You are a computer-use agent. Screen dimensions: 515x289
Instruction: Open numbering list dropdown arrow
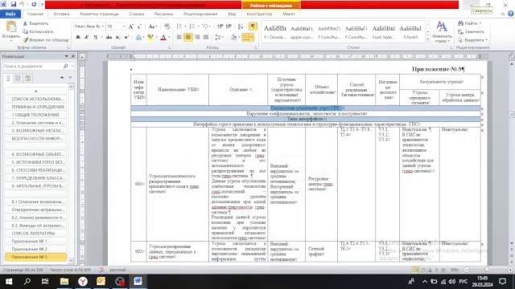click(198, 26)
